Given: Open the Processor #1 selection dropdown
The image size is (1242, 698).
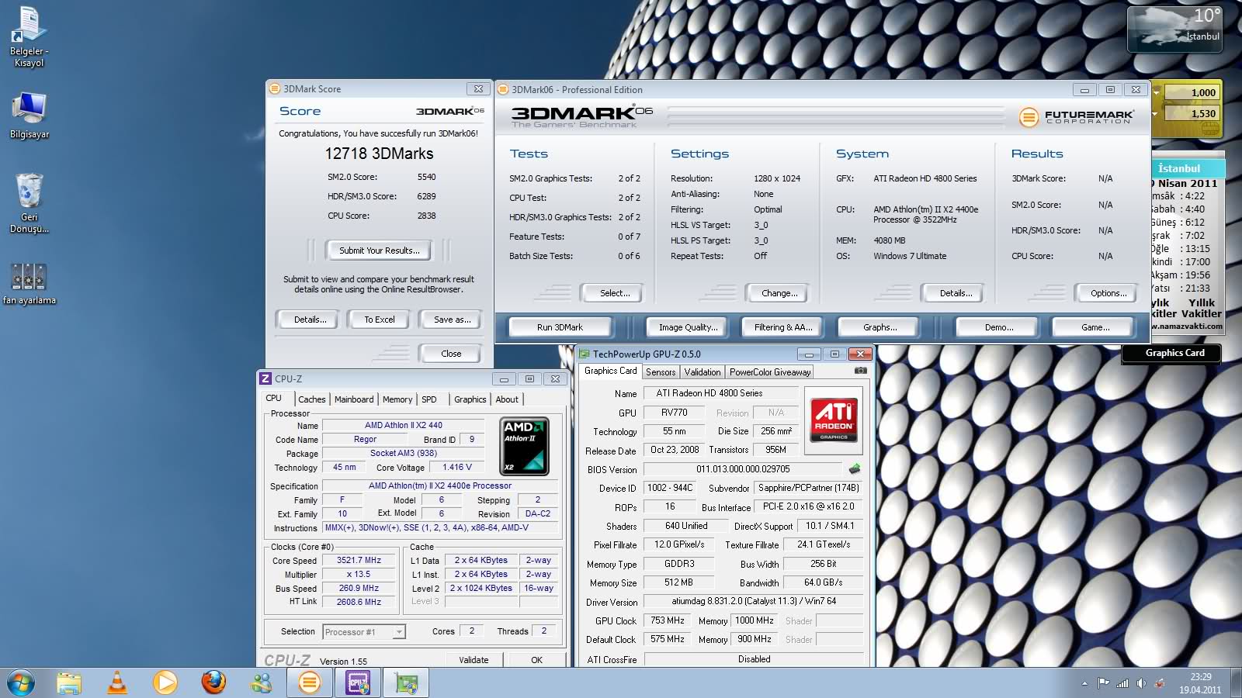Looking at the screenshot, I should point(365,632).
